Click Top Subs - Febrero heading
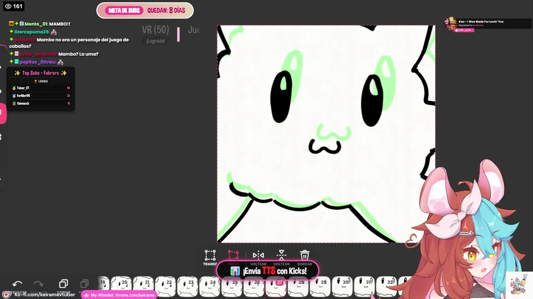 (41, 73)
